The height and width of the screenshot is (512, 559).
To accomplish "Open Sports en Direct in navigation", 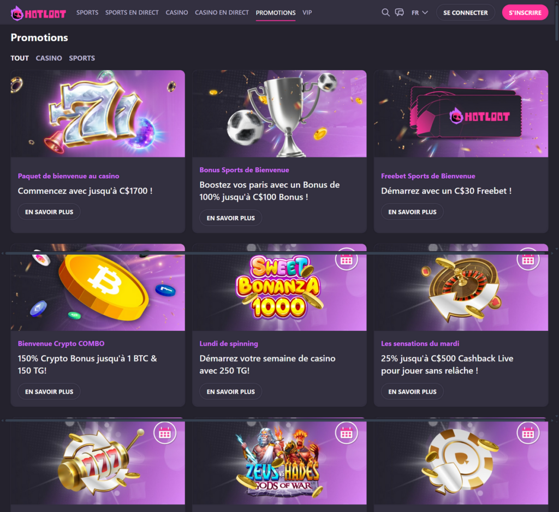I will pyautogui.click(x=132, y=13).
